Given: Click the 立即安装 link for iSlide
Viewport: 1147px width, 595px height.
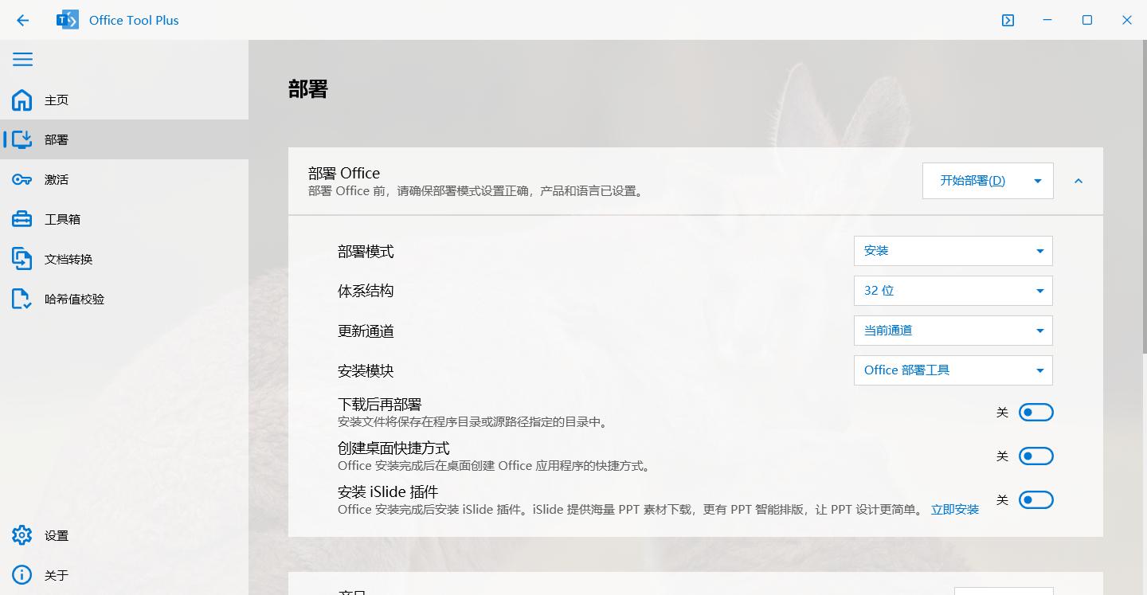Looking at the screenshot, I should [x=954, y=509].
